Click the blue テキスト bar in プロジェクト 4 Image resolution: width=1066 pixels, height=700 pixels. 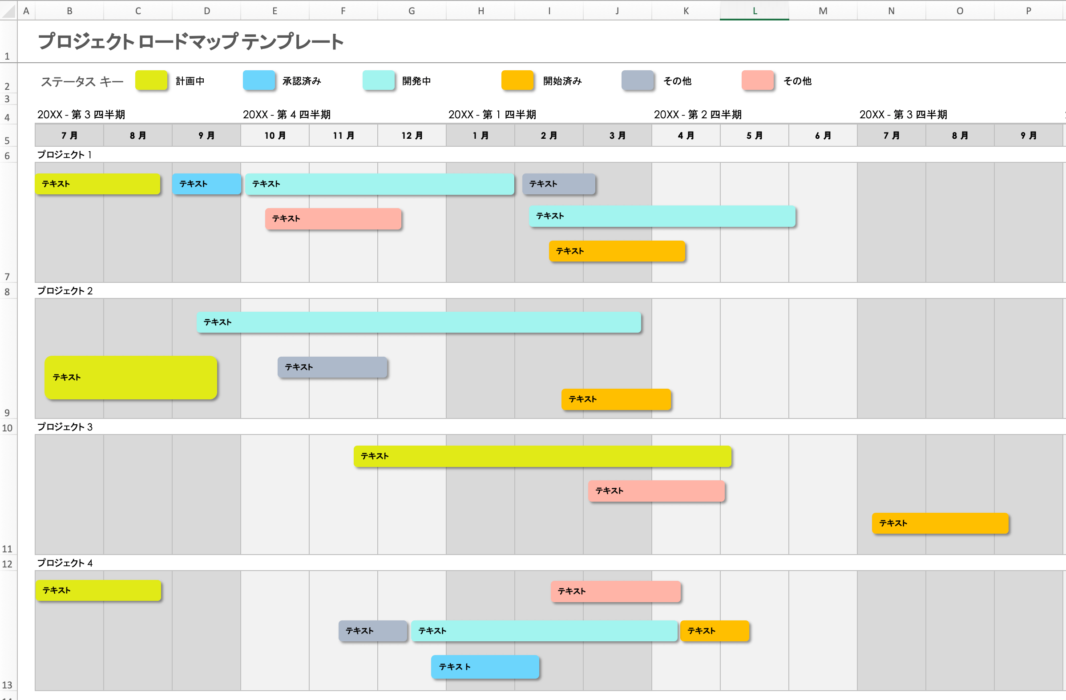pyautogui.click(x=485, y=666)
